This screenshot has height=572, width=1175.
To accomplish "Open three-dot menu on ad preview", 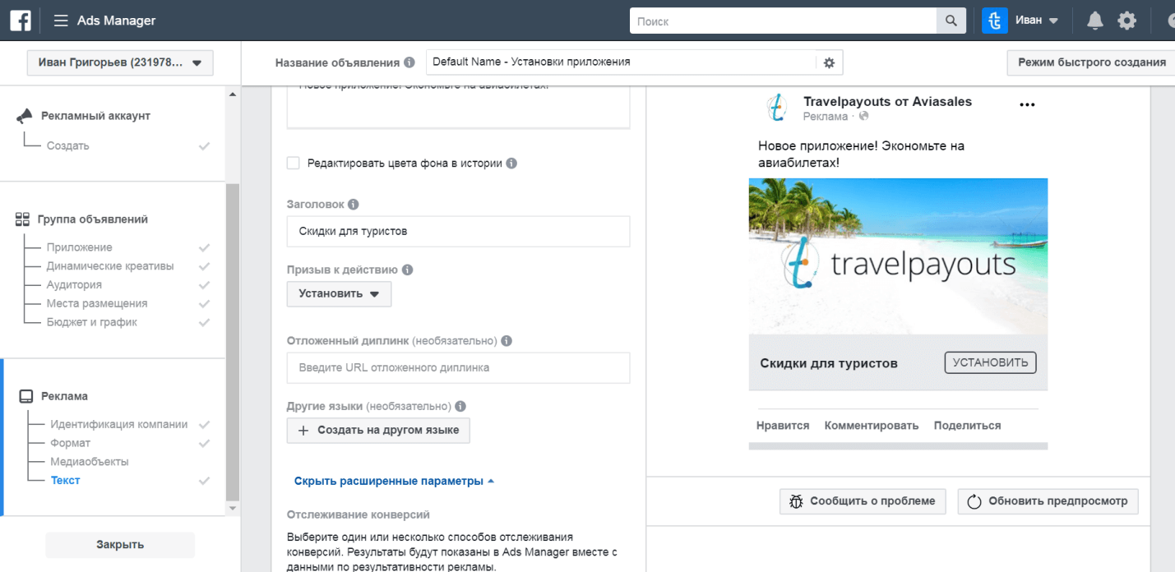I will click(x=1027, y=104).
